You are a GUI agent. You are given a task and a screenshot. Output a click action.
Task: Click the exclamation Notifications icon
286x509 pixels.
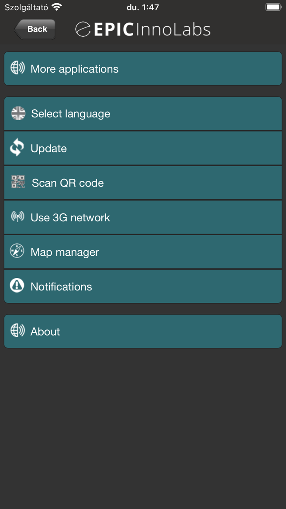tap(17, 286)
